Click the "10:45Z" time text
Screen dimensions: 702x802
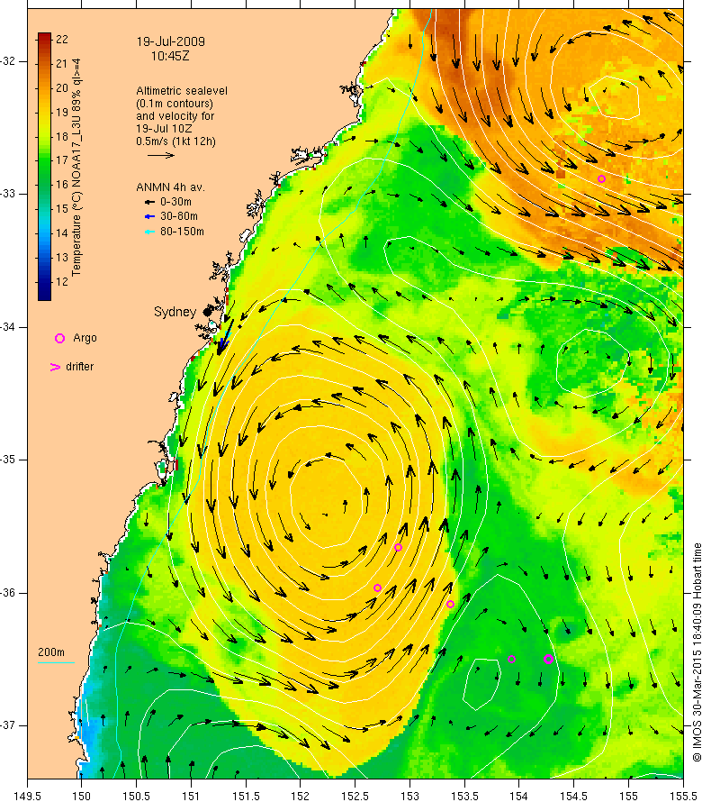(170, 56)
